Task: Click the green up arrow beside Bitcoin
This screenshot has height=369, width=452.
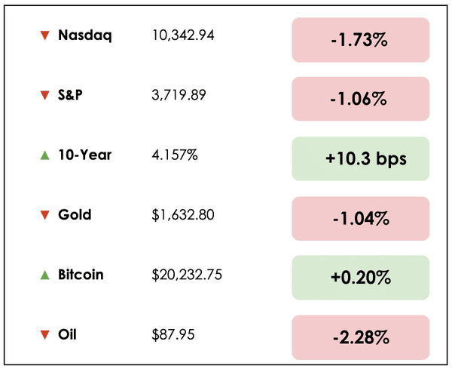Action: 44,275
